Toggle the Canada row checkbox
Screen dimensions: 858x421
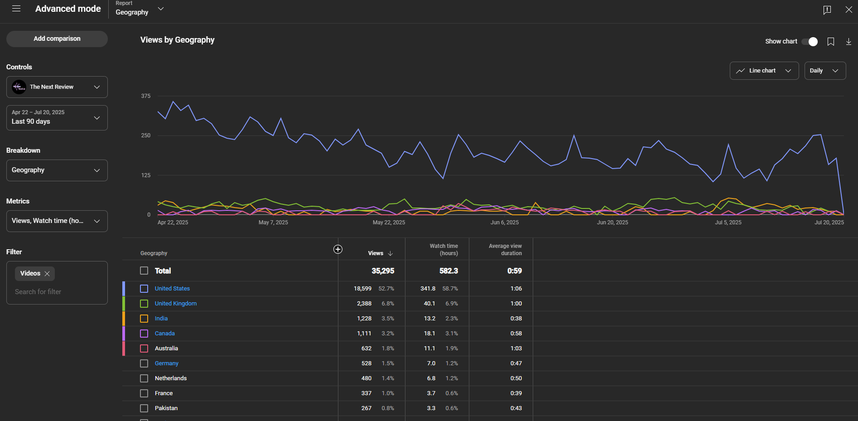[144, 334]
